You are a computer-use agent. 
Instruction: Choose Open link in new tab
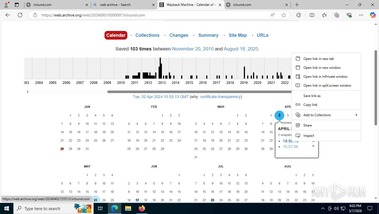(326, 59)
